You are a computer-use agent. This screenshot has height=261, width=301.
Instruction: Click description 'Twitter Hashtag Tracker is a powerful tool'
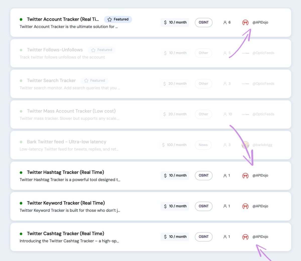[x=70, y=180]
